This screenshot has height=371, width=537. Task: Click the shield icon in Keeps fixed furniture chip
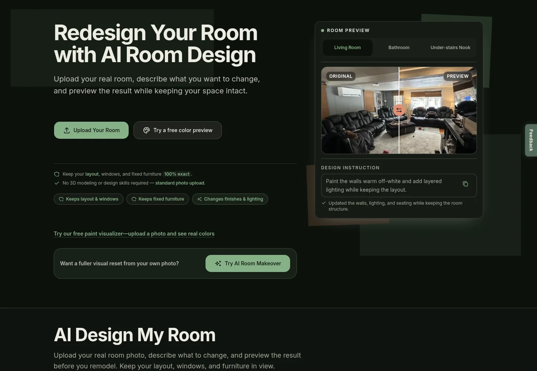134,199
